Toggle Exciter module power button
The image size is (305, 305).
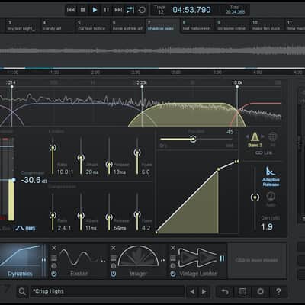tap(54, 274)
